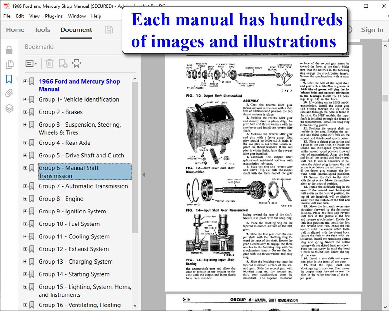The width and height of the screenshot is (389, 311).
Task: Select 'Group 6 - Manual Shift Transmission'
Action: tap(85, 172)
